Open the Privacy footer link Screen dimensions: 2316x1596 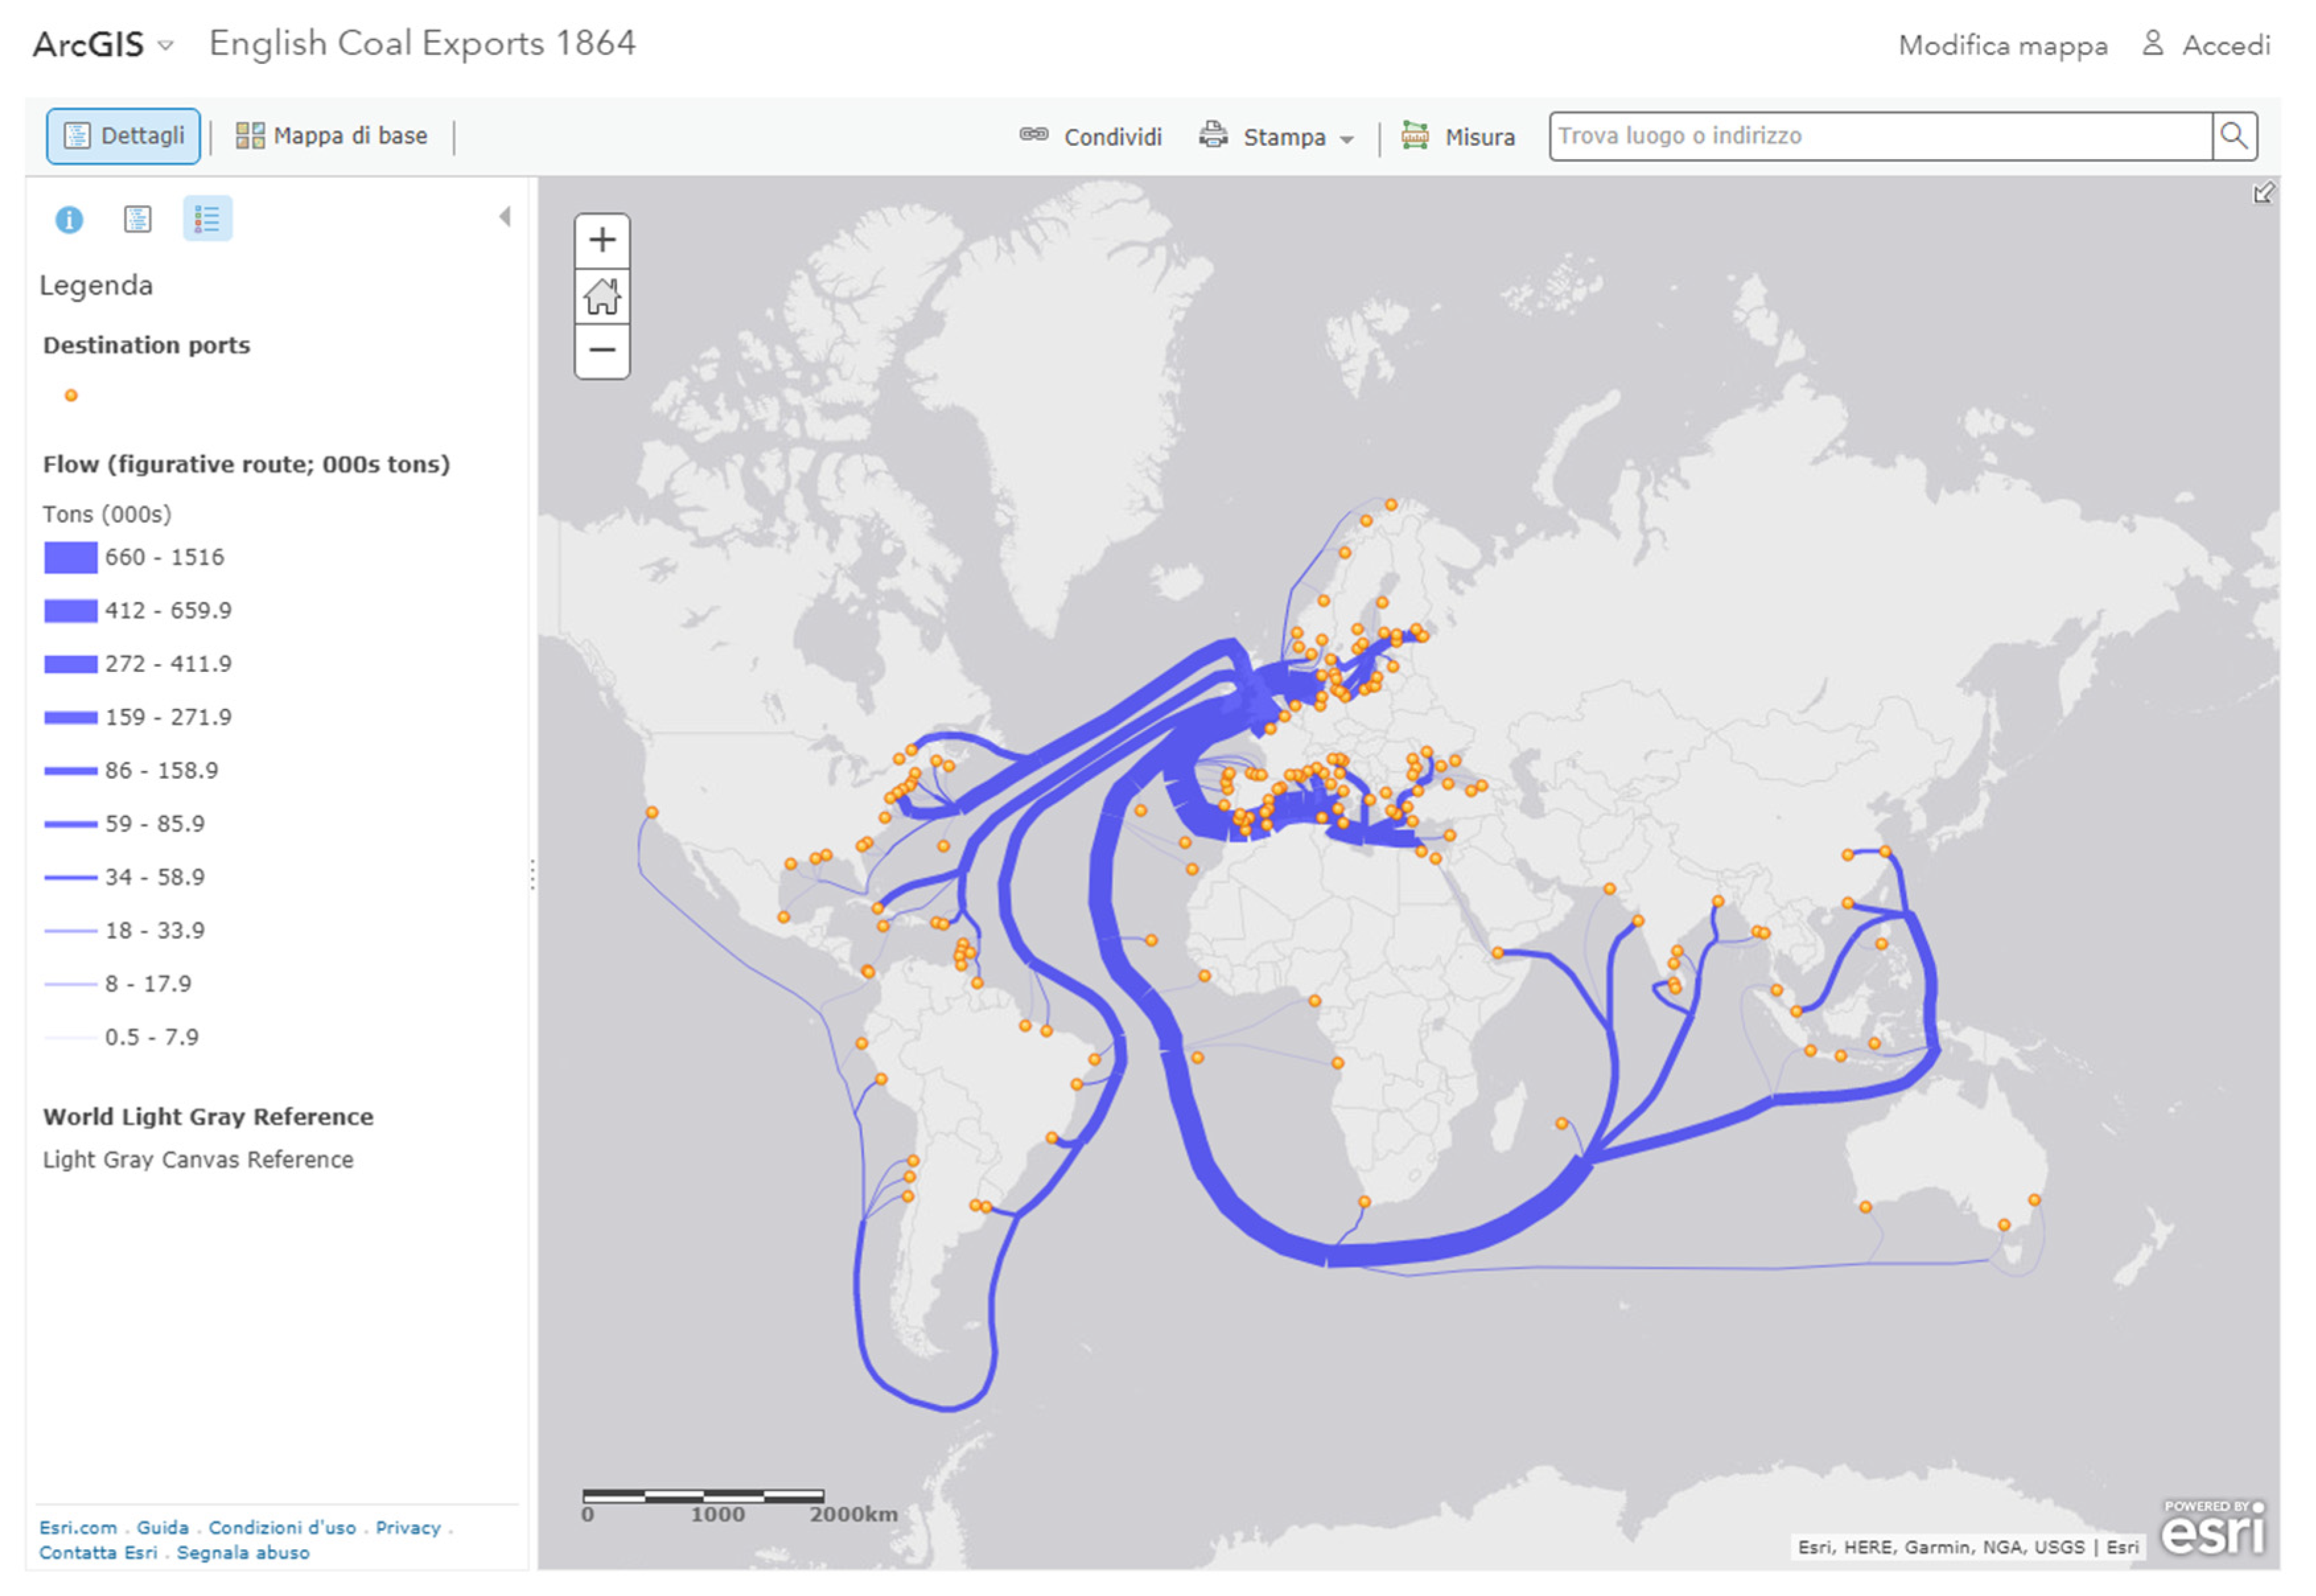408,1527
